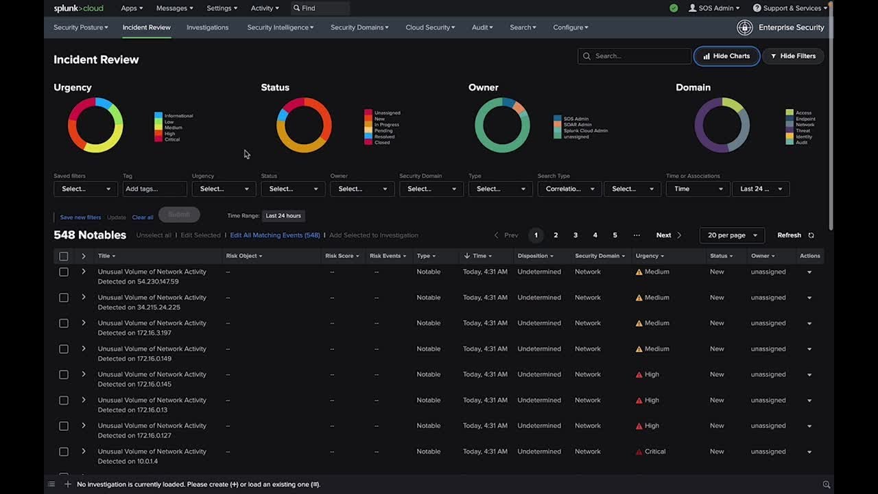This screenshot has height=494, width=878.
Task: Check the row for 172.16.0.127
Action: coord(64,426)
